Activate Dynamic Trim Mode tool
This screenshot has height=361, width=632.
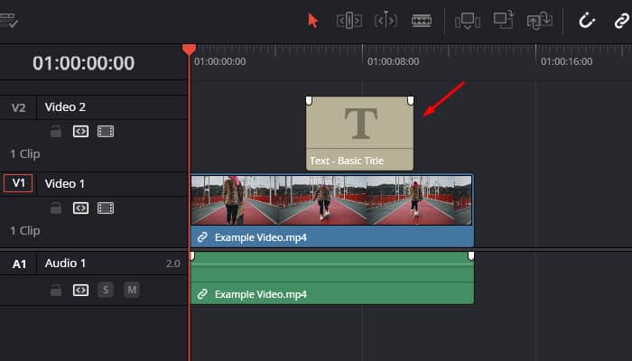coord(386,20)
